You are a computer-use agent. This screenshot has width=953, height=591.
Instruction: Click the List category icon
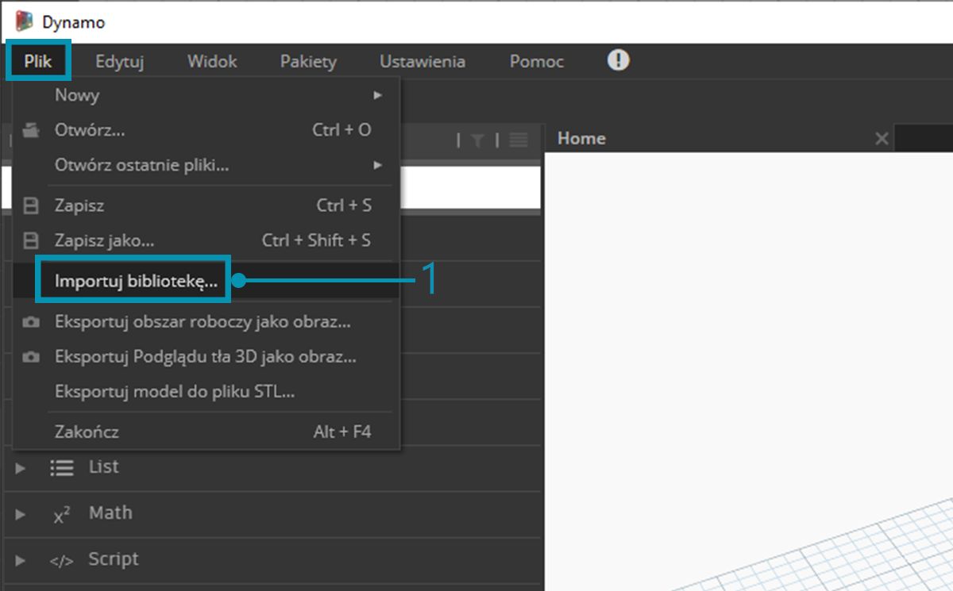62,468
